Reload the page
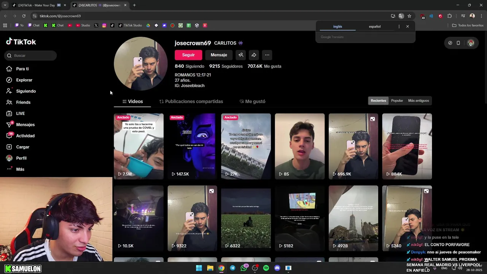 (x=24, y=16)
